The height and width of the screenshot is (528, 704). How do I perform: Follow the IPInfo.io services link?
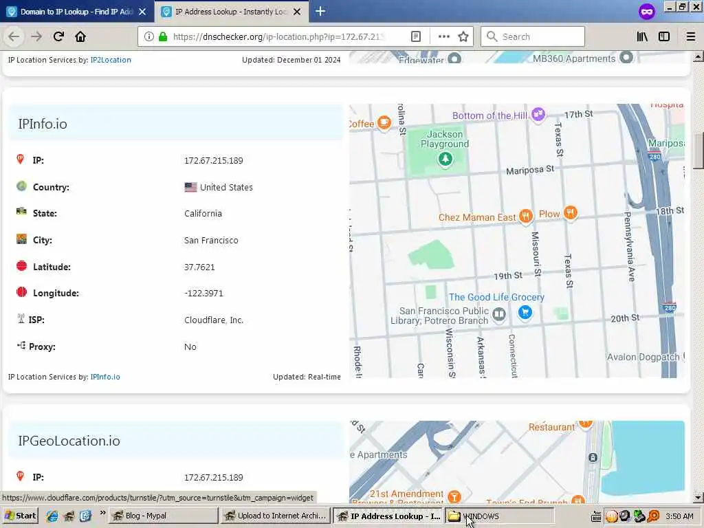[105, 377]
